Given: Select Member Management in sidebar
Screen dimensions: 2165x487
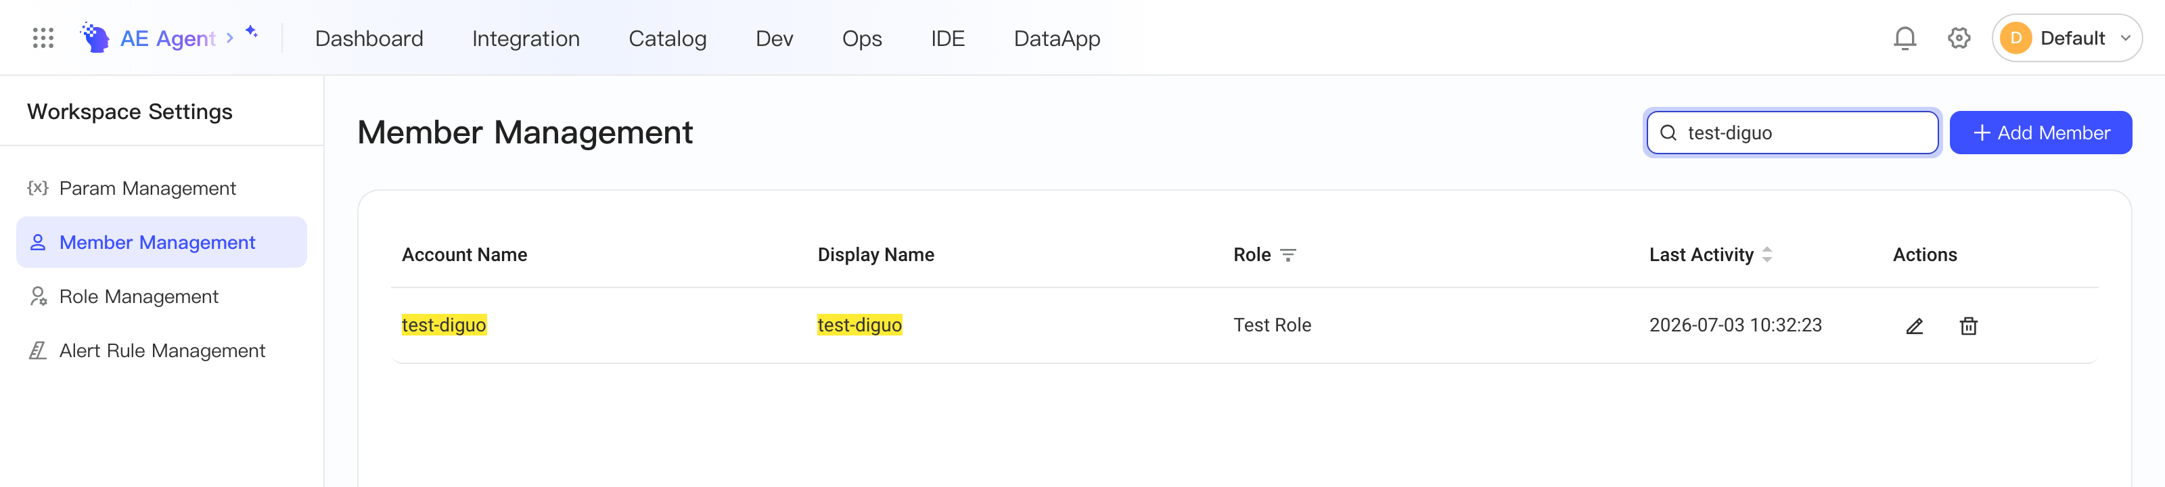Looking at the screenshot, I should pos(162,243).
